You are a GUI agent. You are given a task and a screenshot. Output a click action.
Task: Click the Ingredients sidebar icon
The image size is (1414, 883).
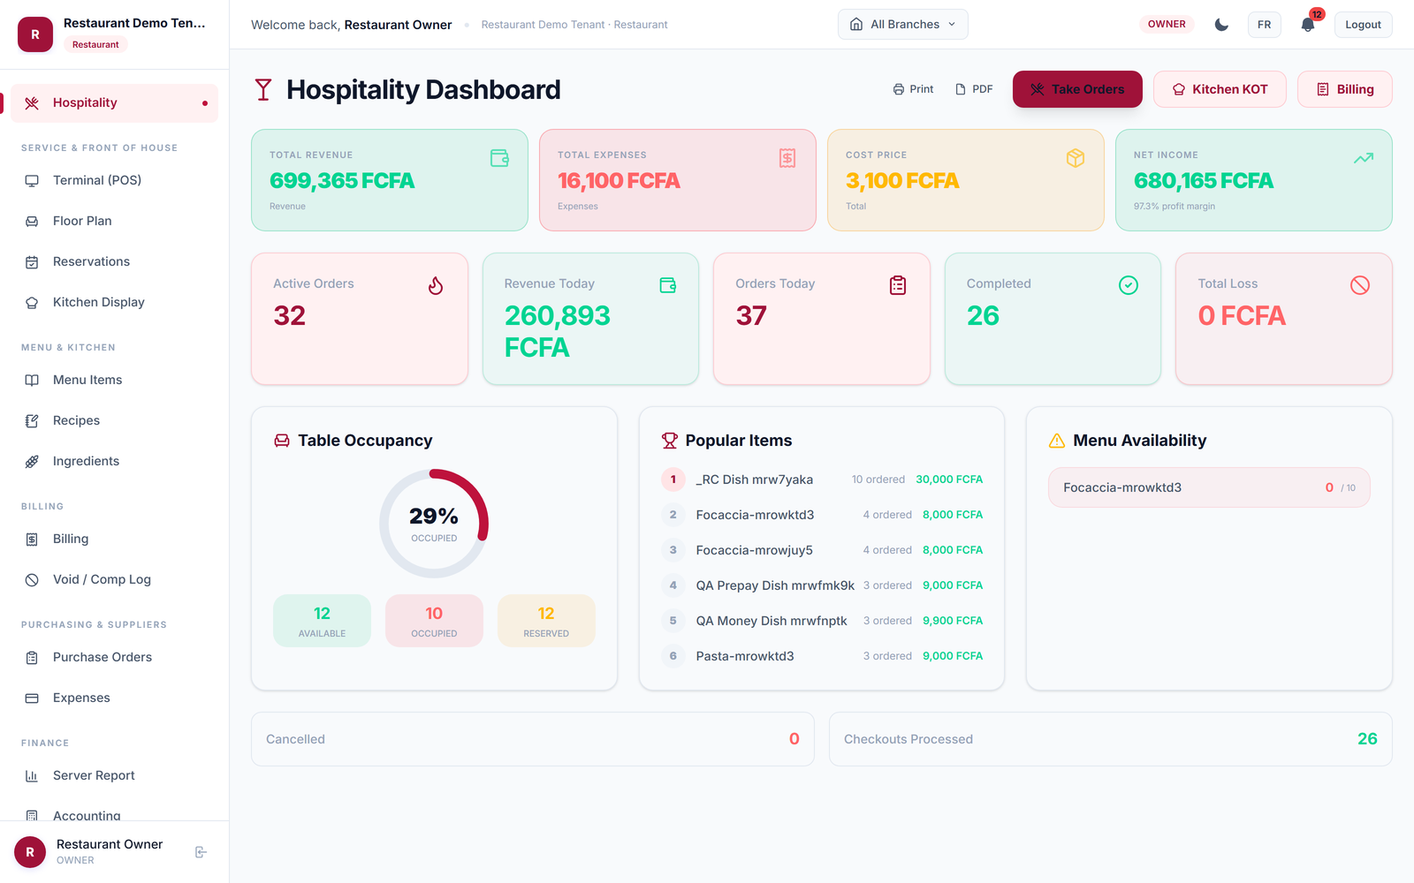pyautogui.click(x=32, y=461)
